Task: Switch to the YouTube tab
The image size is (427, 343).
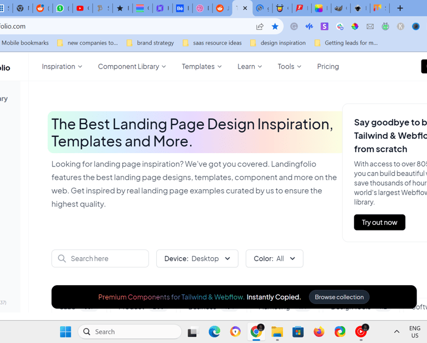Action: tap(80, 8)
